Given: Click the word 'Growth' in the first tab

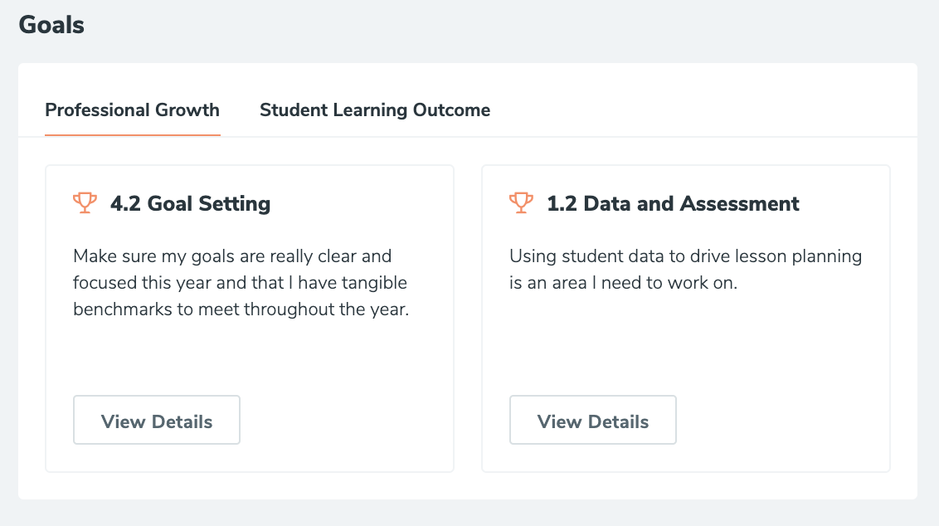Looking at the screenshot, I should click(x=187, y=110).
